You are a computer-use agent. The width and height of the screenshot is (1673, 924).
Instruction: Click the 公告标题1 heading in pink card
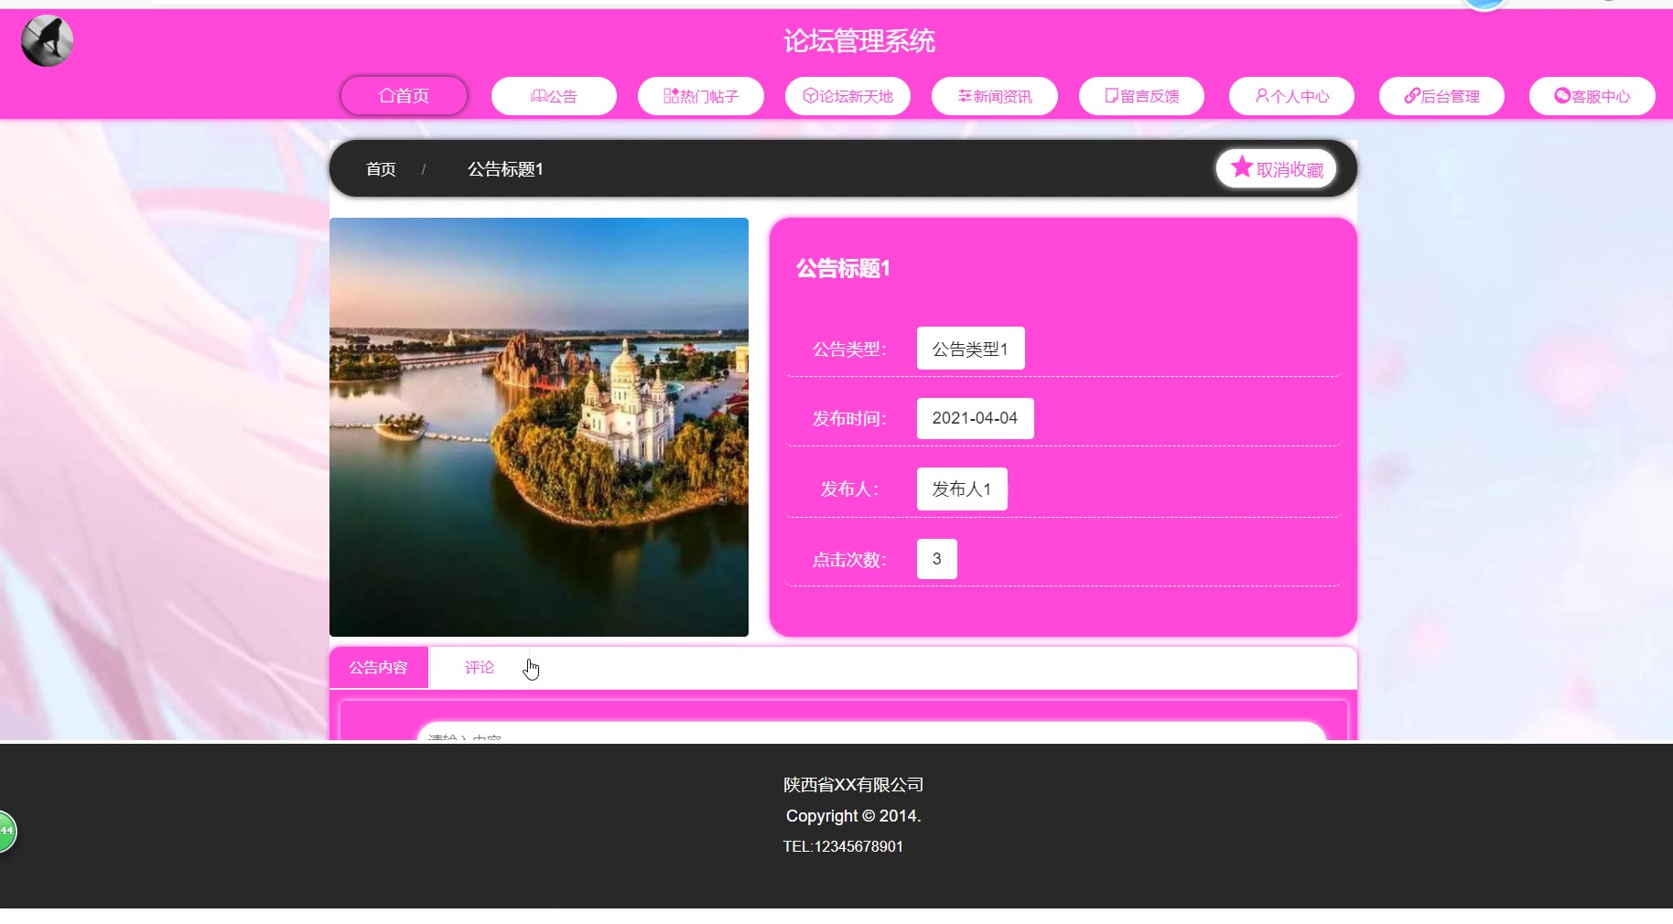click(843, 268)
